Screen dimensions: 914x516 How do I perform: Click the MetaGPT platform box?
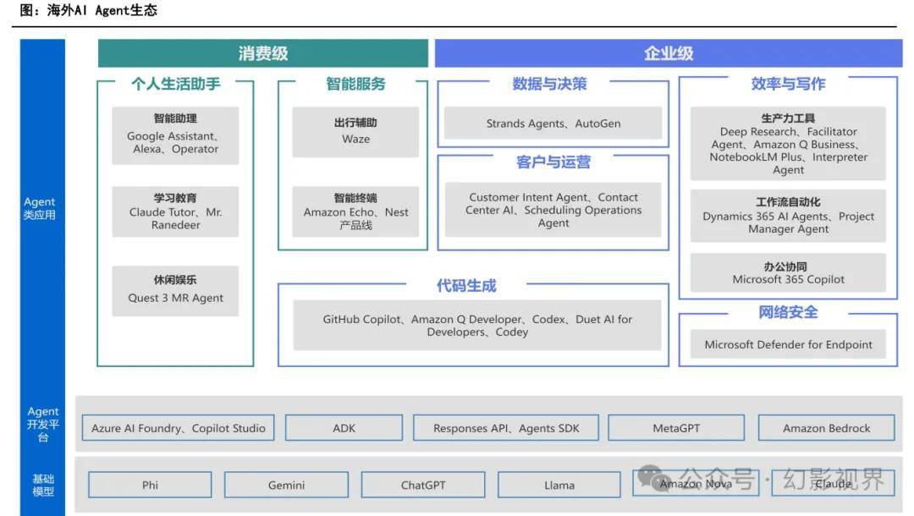(x=676, y=427)
